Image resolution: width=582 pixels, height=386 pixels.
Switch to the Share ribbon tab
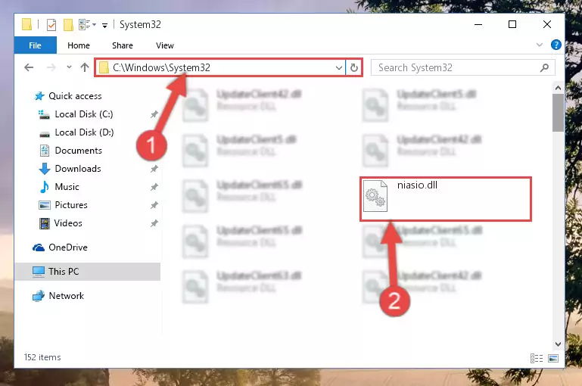point(123,45)
